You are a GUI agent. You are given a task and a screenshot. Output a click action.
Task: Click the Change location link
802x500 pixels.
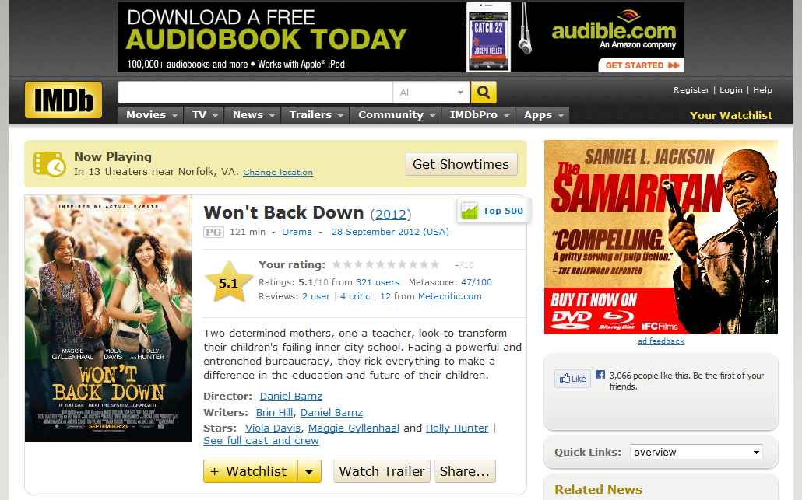click(278, 172)
